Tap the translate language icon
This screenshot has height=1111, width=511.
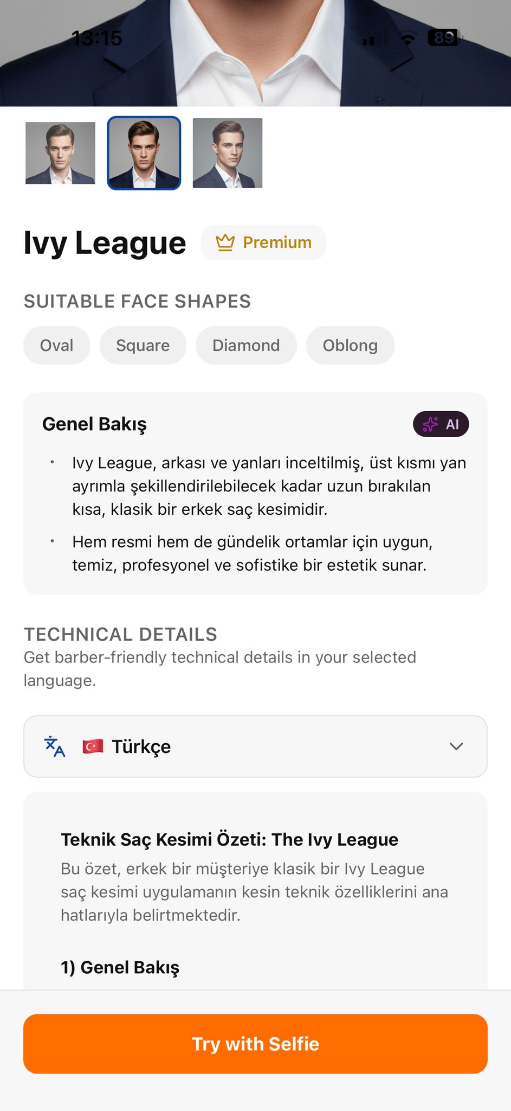click(55, 746)
